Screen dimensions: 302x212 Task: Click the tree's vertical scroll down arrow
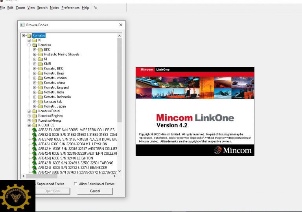click(120, 171)
